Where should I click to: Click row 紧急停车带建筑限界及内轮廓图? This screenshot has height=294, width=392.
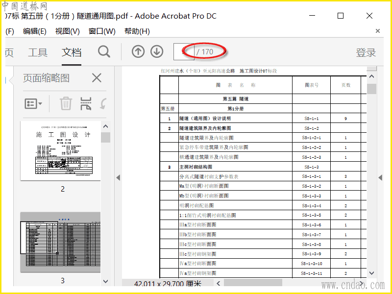coord(263,147)
